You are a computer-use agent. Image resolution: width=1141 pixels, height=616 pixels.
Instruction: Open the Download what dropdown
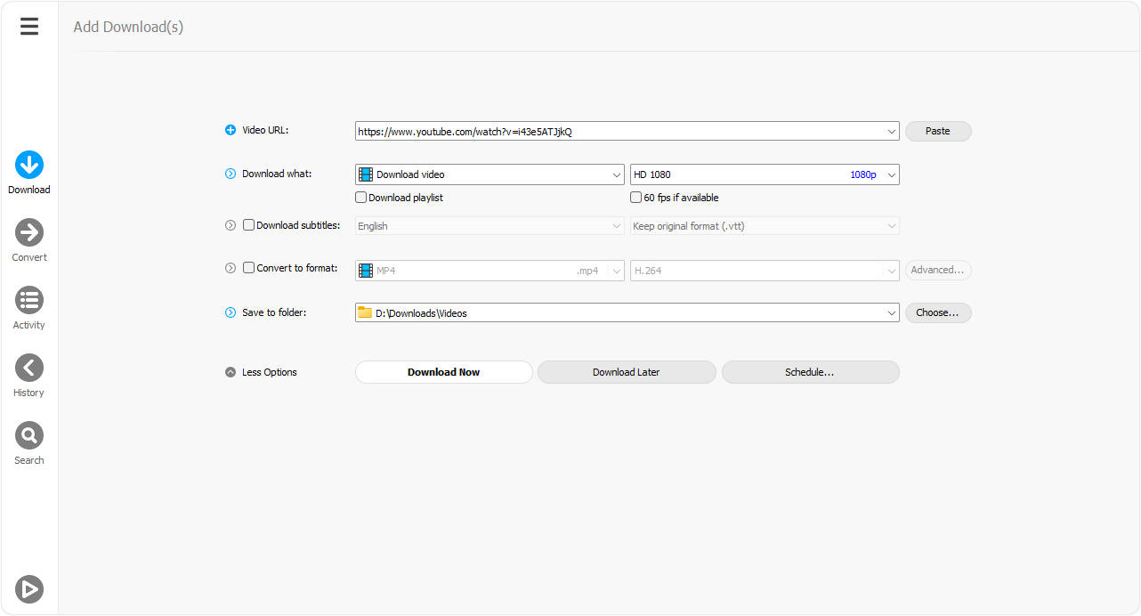(x=618, y=174)
